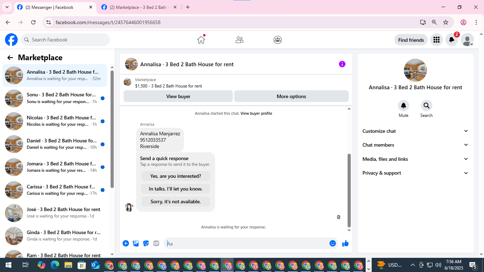Viewport: 484px width, 272px height.
Task: Go to the Home feed icon
Action: click(201, 40)
